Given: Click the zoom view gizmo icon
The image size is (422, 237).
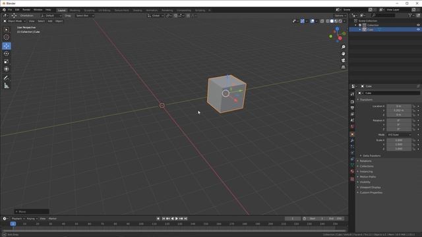Looking at the screenshot, I should [x=344, y=47].
